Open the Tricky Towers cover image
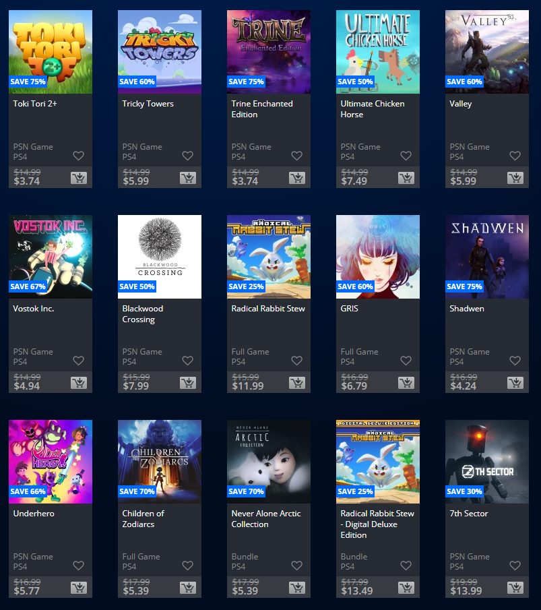The width and height of the screenshot is (541, 610). pos(160,52)
